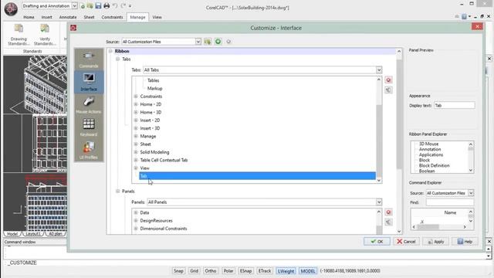Click the green add customization file icon
This screenshot has width=494, height=278.
218,42
